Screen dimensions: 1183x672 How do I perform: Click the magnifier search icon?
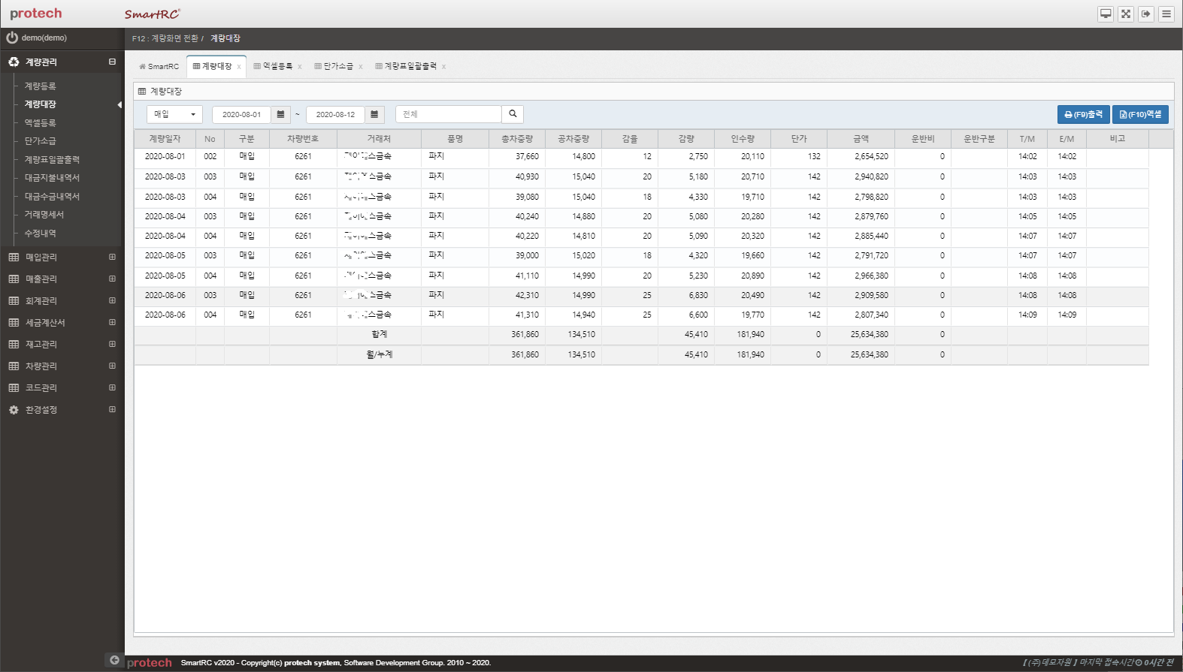pyautogui.click(x=513, y=114)
